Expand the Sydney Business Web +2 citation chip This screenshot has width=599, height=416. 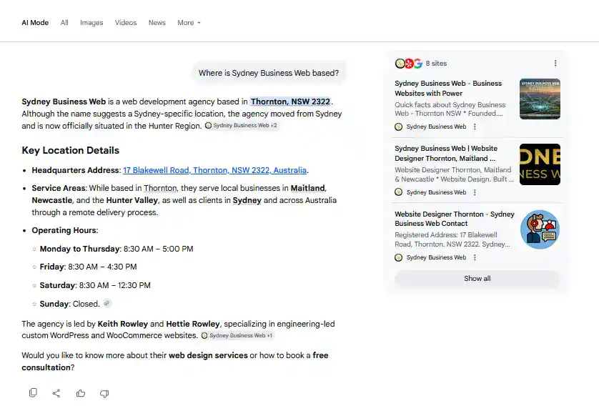242,126
